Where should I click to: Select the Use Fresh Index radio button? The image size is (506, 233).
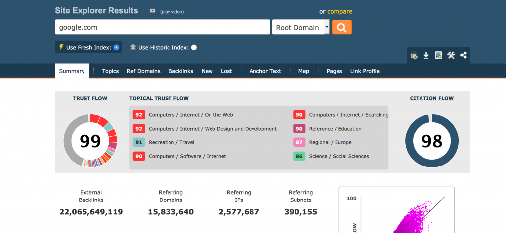pyautogui.click(x=116, y=48)
